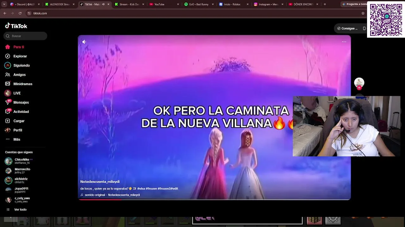Close the TikTok tab
Image resolution: width=405 pixels, height=227 pixels.
pyautogui.click(x=109, y=4)
